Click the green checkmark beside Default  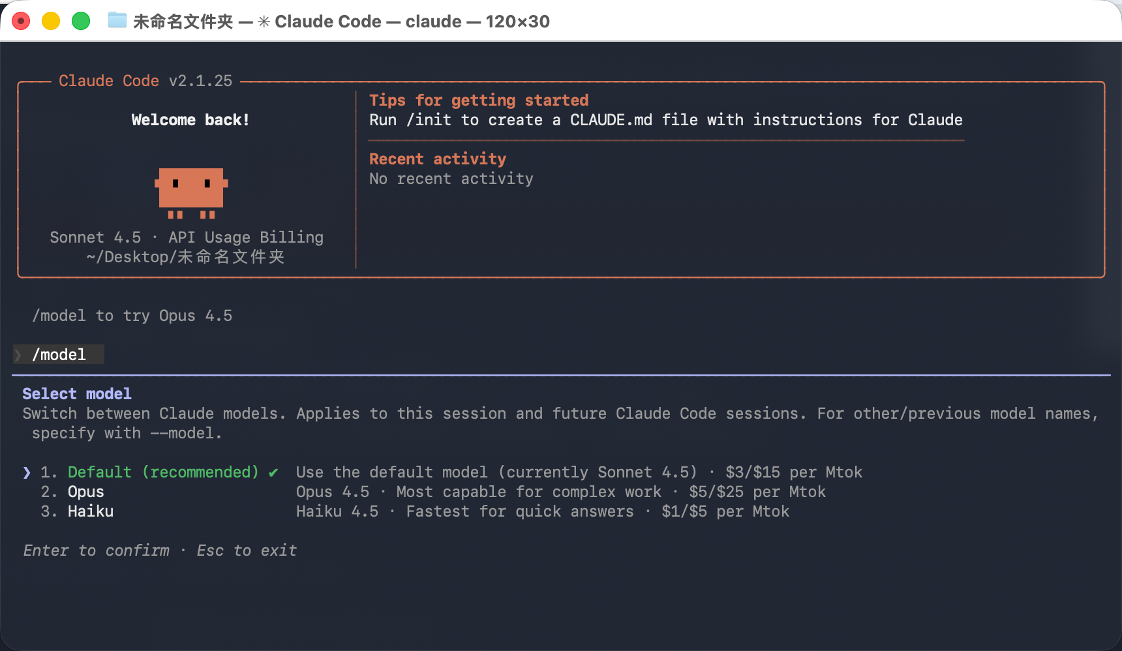click(x=273, y=472)
